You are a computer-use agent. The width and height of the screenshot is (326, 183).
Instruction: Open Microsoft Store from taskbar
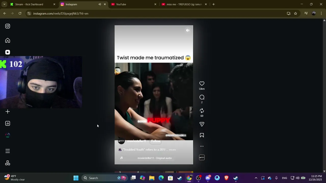pos(170,178)
